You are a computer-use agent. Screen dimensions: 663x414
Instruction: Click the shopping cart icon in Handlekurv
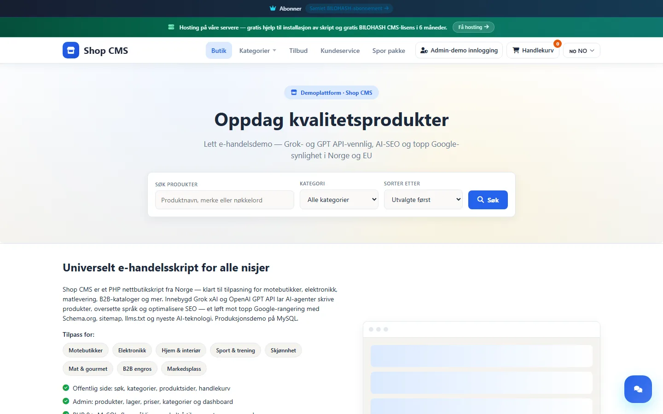[x=516, y=50]
